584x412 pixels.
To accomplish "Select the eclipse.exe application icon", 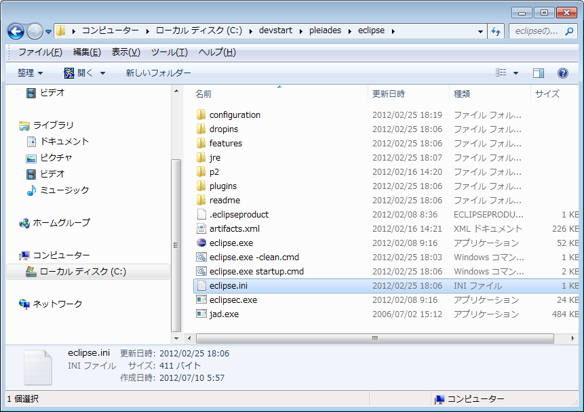I will pyautogui.click(x=201, y=243).
